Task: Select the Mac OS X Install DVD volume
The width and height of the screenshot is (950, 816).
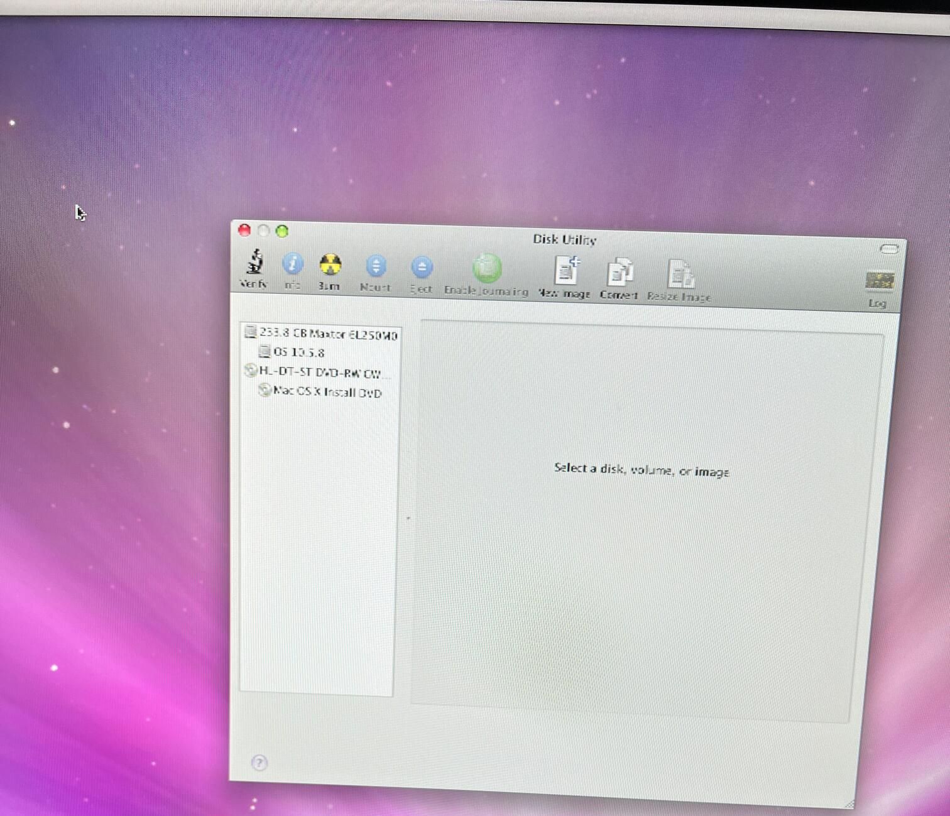Action: coord(320,391)
